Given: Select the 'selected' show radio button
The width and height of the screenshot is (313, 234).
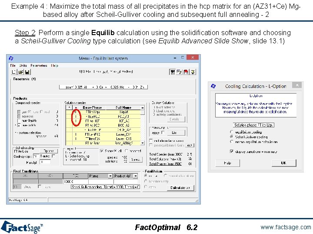Looking at the screenshot, I should [x=127, y=151].
